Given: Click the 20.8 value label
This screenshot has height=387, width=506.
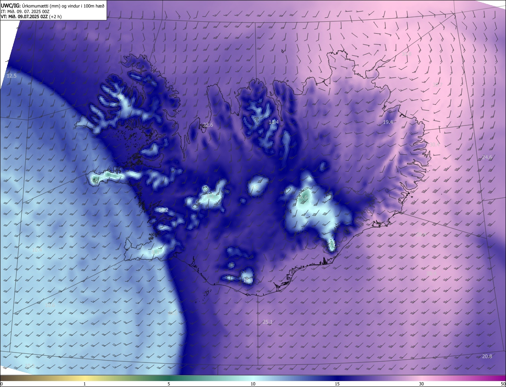Looking at the screenshot, I should coord(487,357).
